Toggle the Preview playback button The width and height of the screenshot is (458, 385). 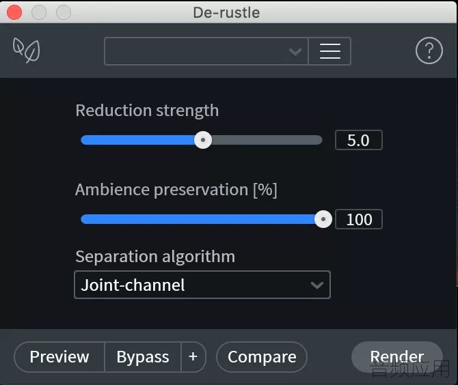[59, 357]
